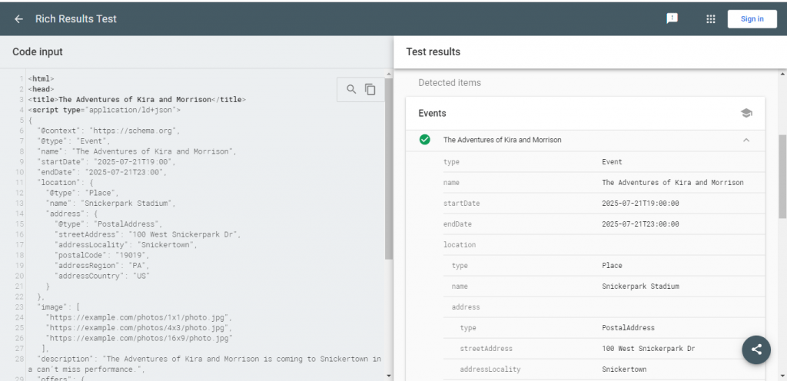
Task: Click the test results vertical scrollbar thumb
Action: pos(782,176)
